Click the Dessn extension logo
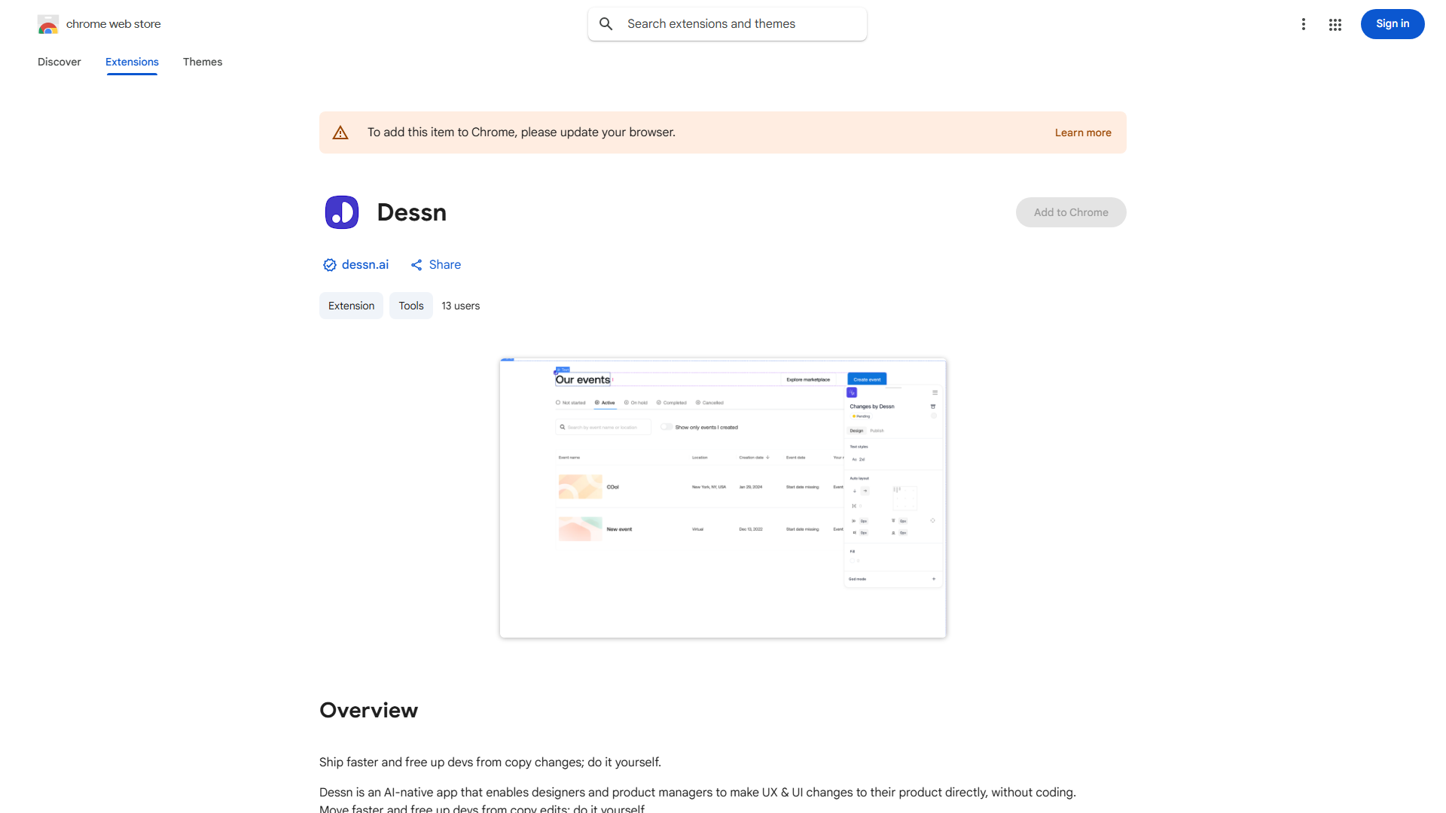 [x=342, y=212]
